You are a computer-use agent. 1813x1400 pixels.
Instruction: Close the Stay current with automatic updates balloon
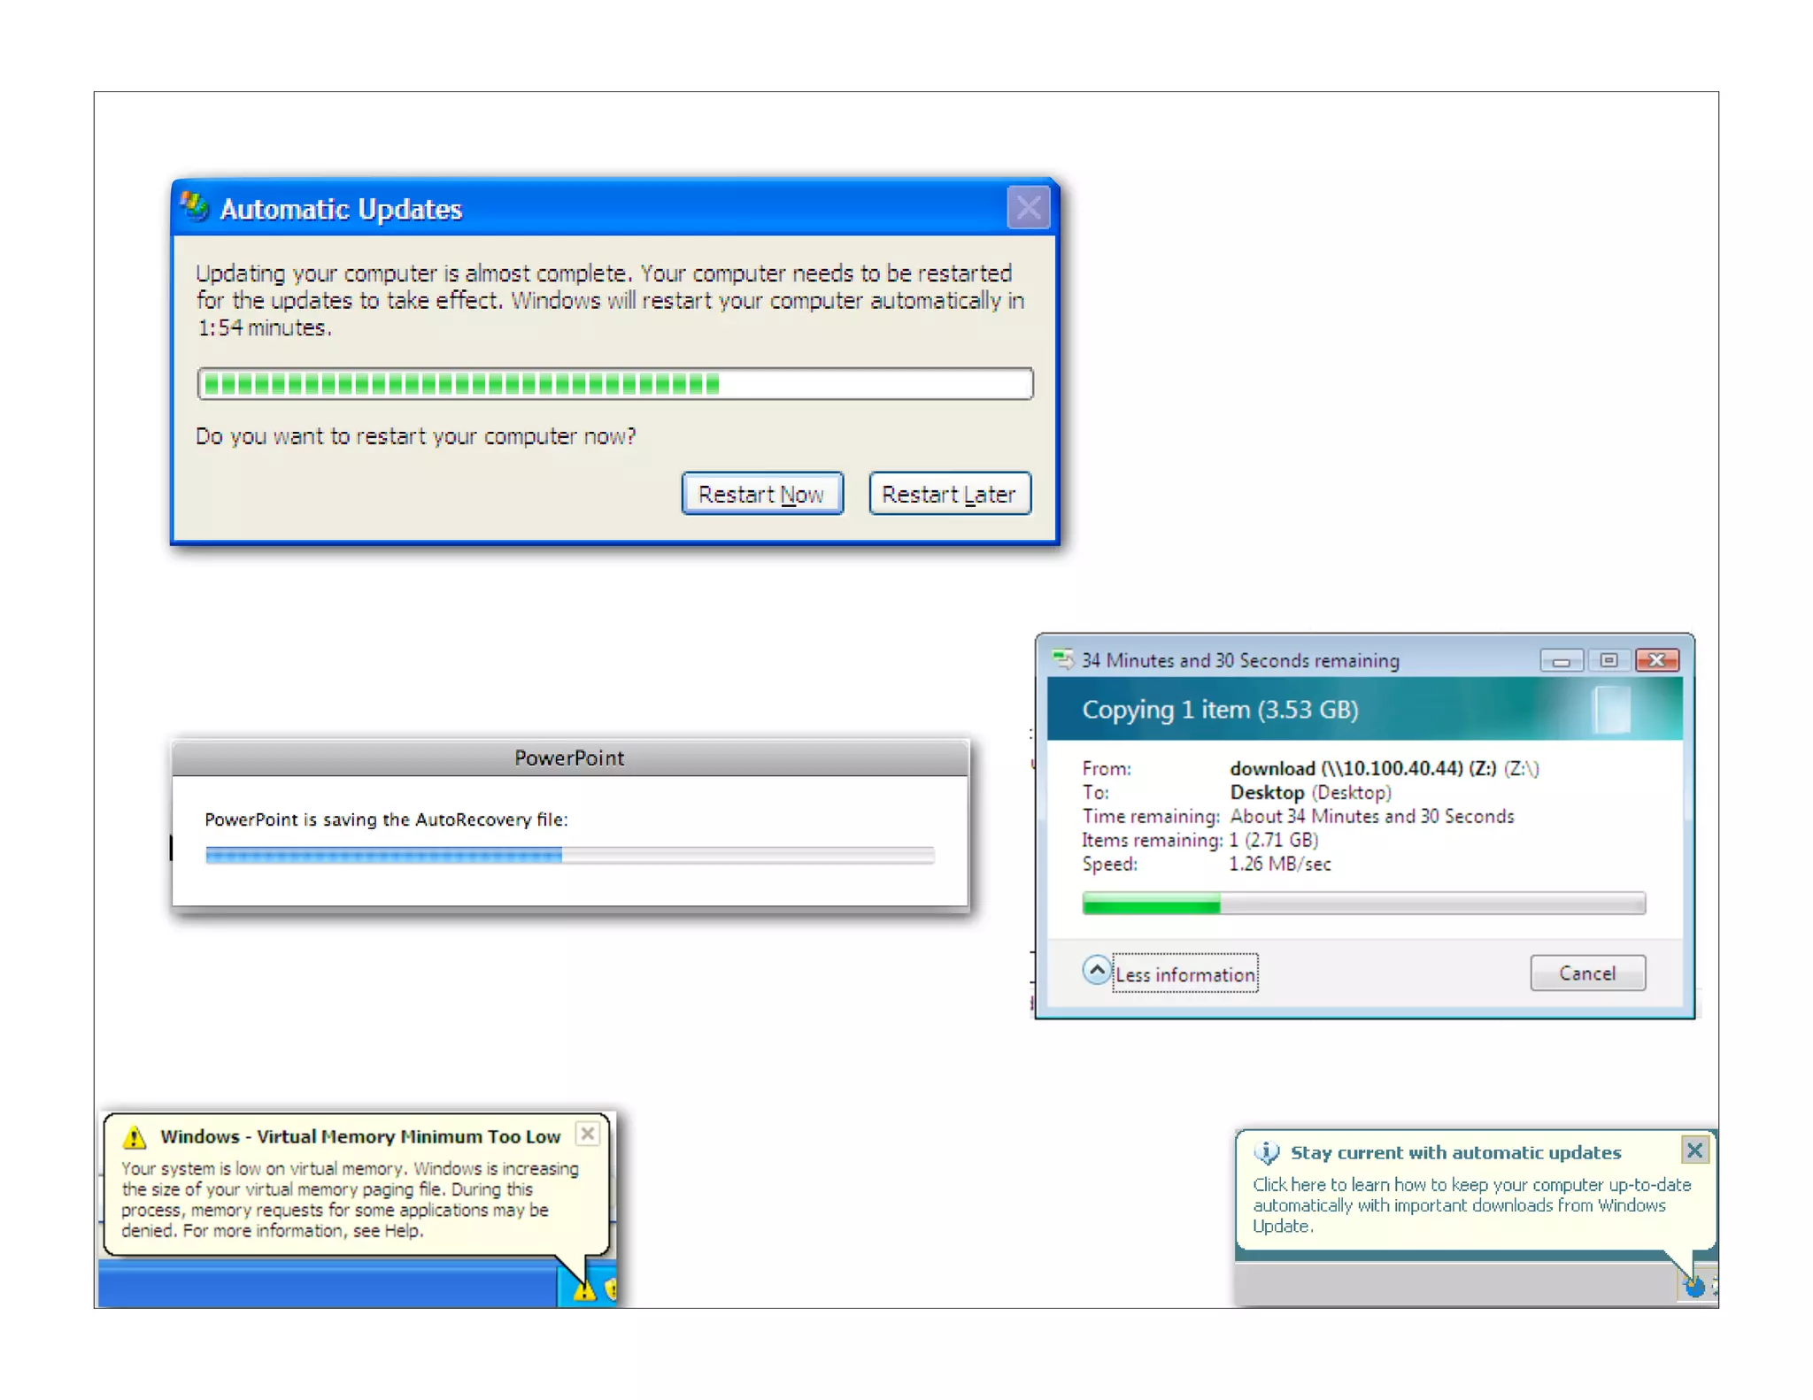pos(1693,1150)
